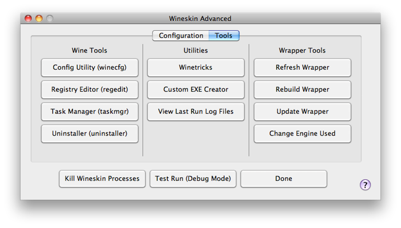Switch to the Configuration tab
The image size is (401, 228).
click(181, 36)
